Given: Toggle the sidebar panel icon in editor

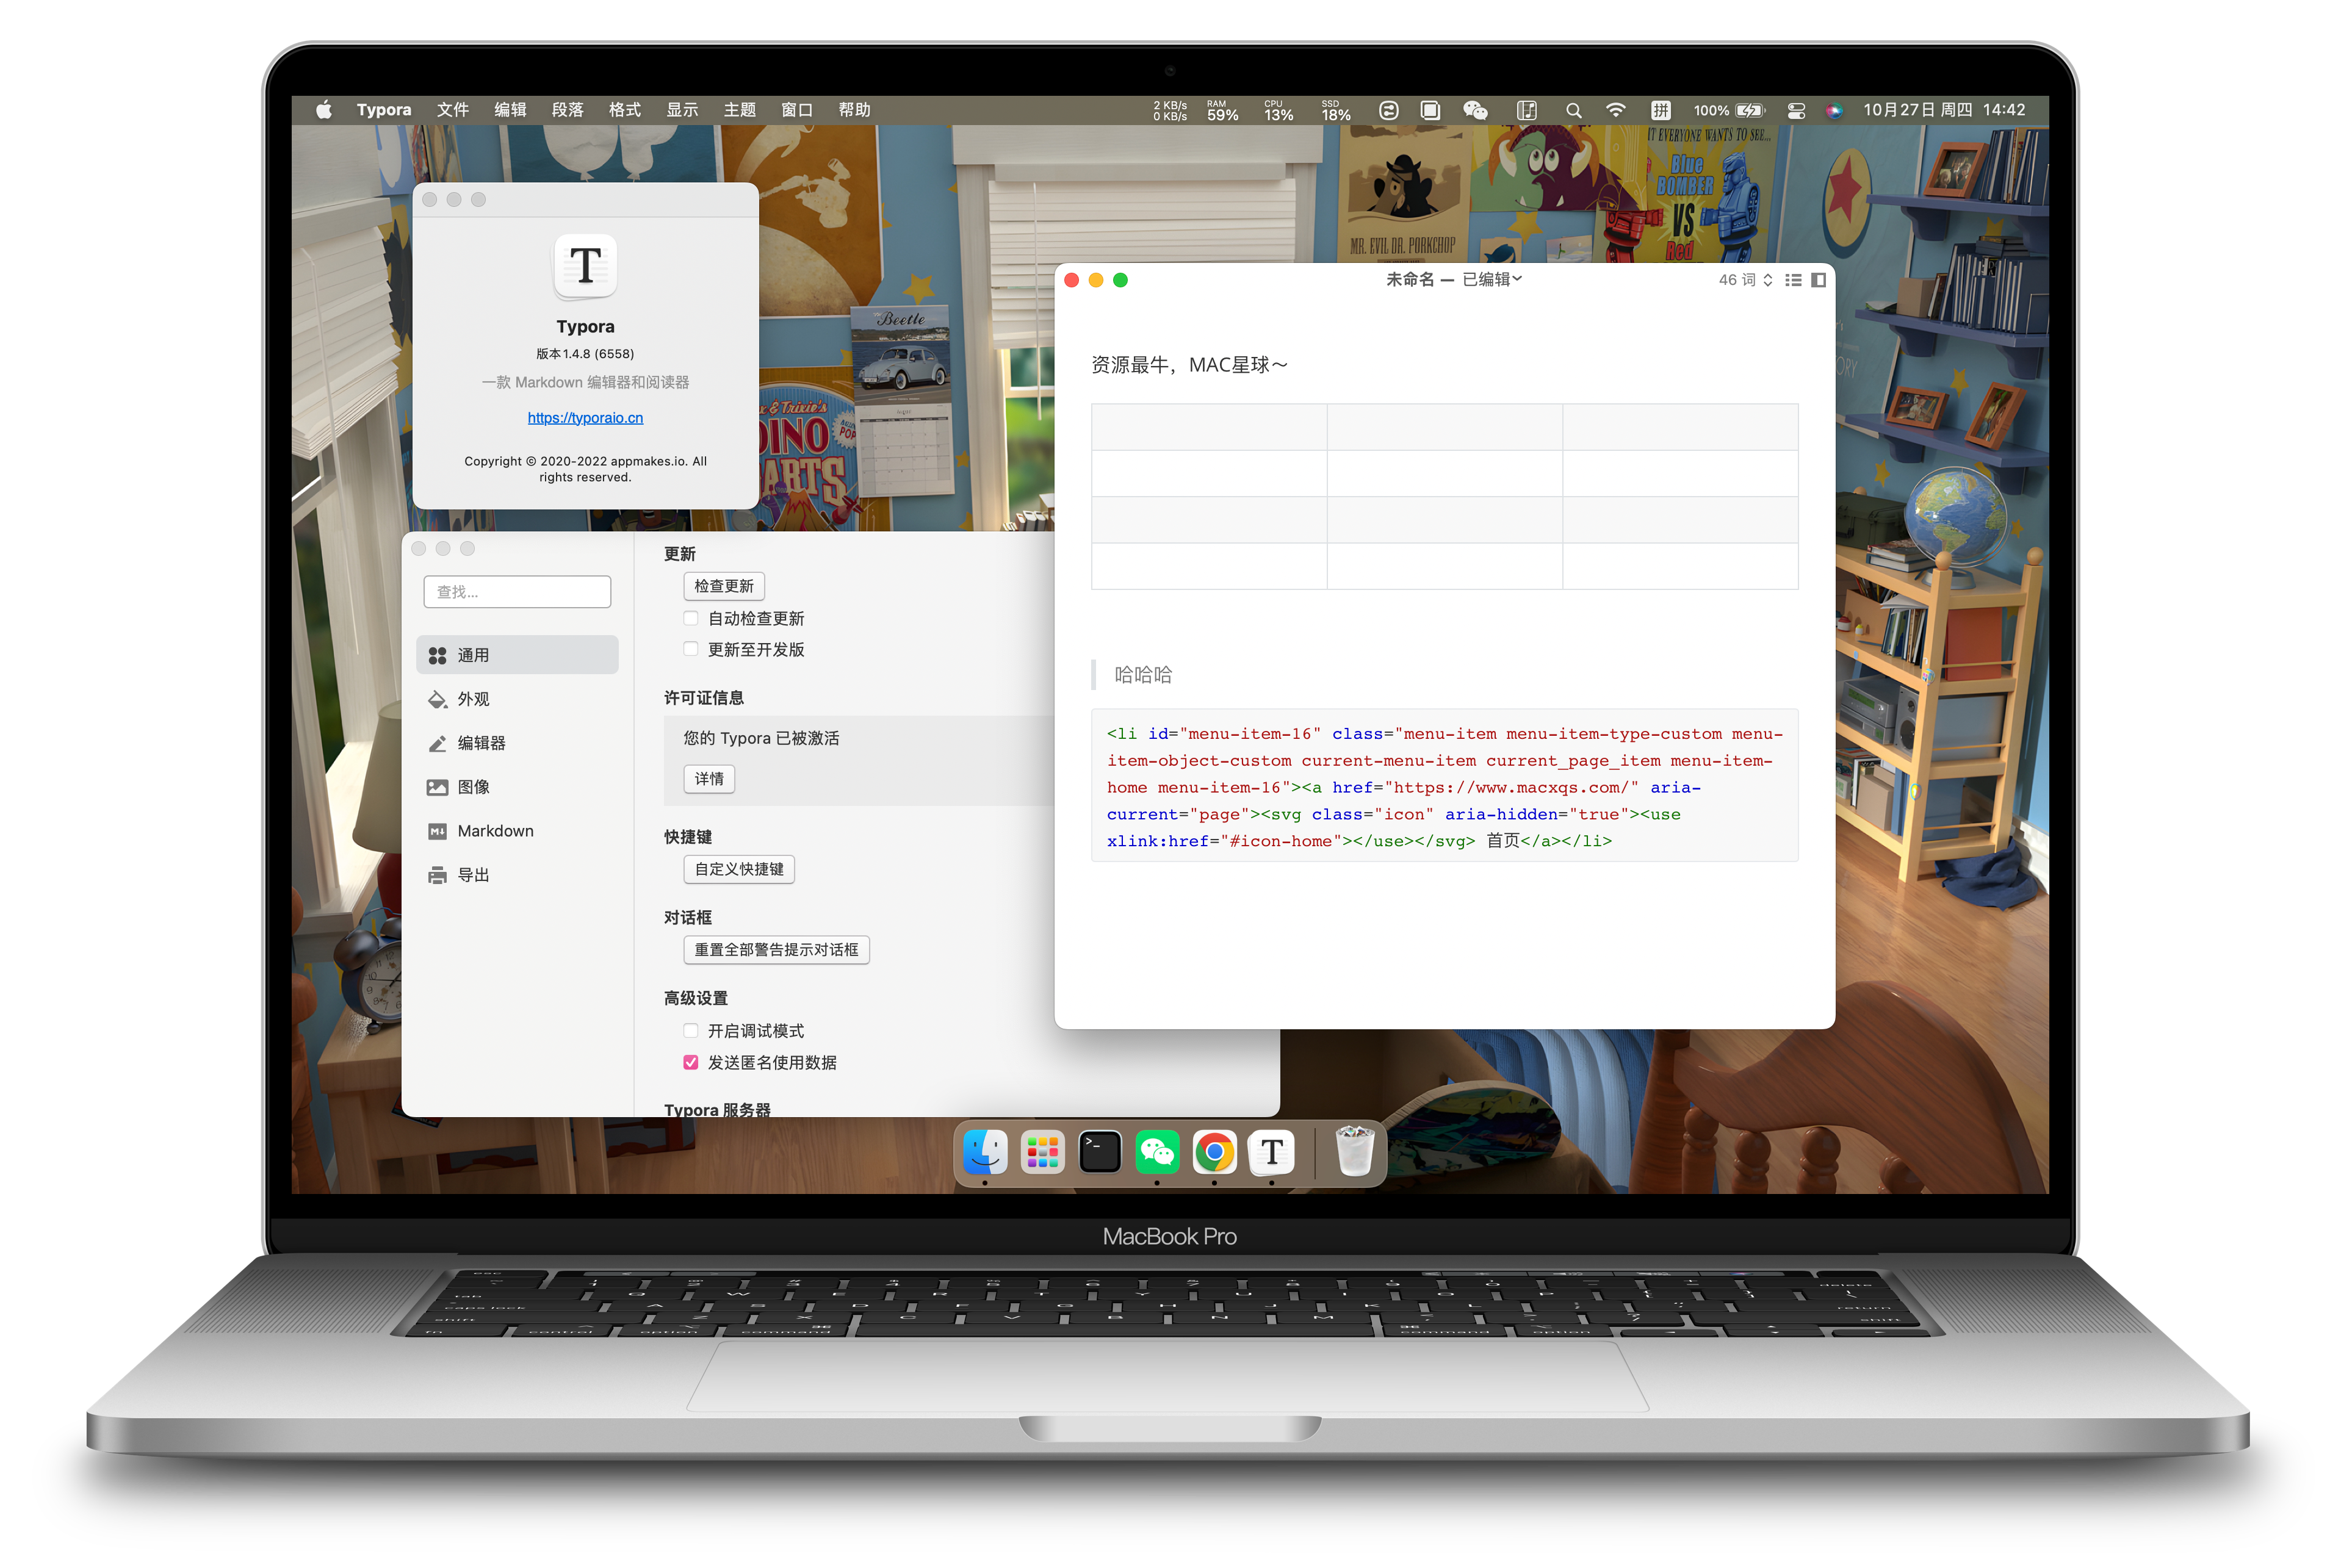Looking at the screenshot, I should pos(1819,280).
